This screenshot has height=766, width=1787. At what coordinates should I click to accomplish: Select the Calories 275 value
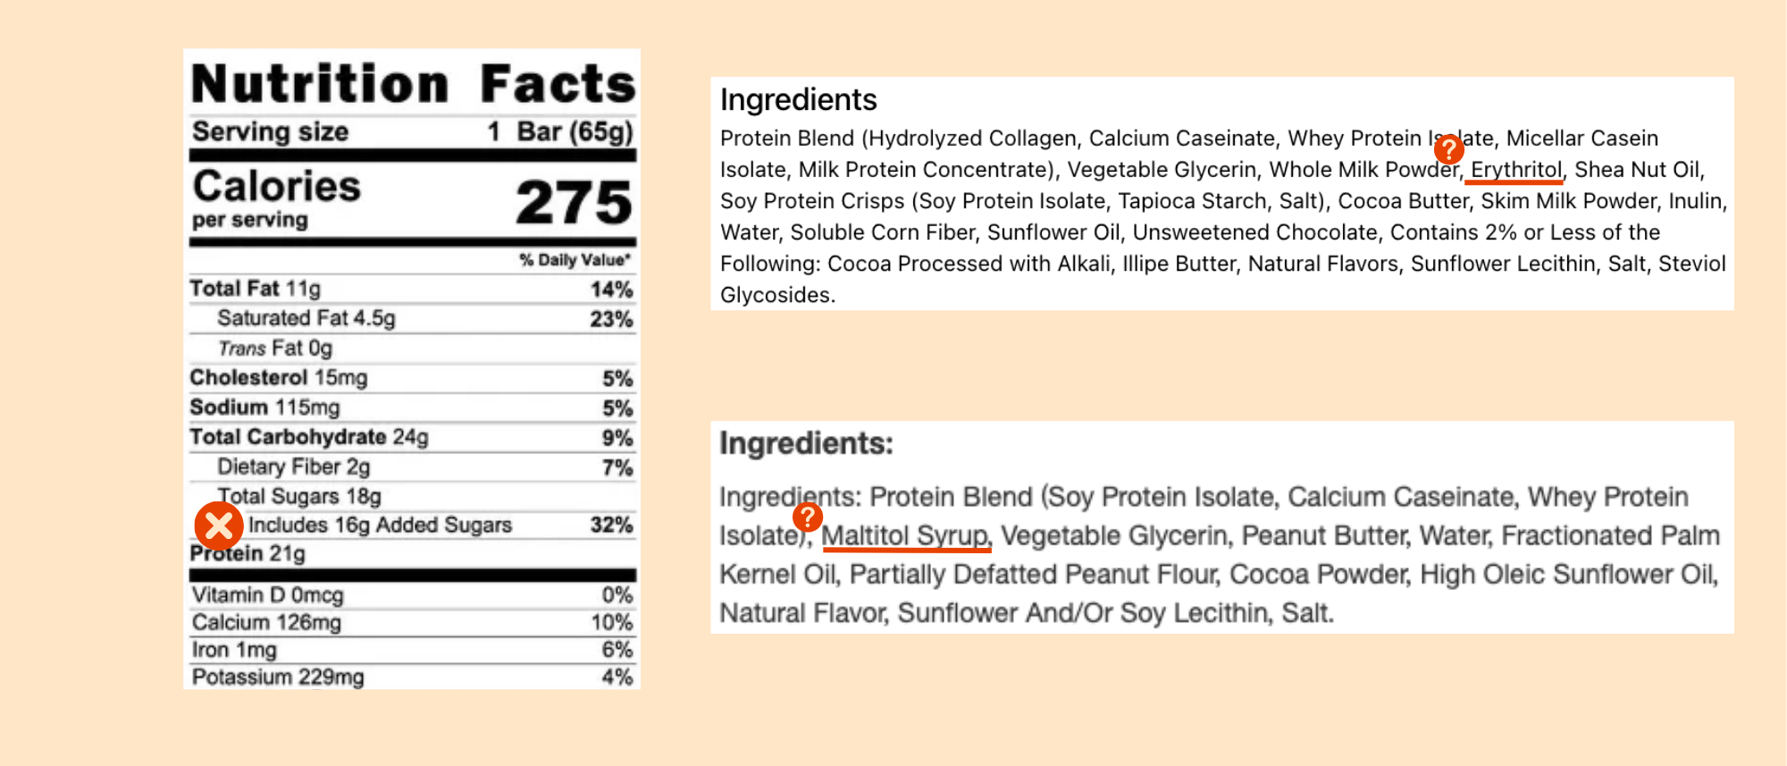click(574, 201)
